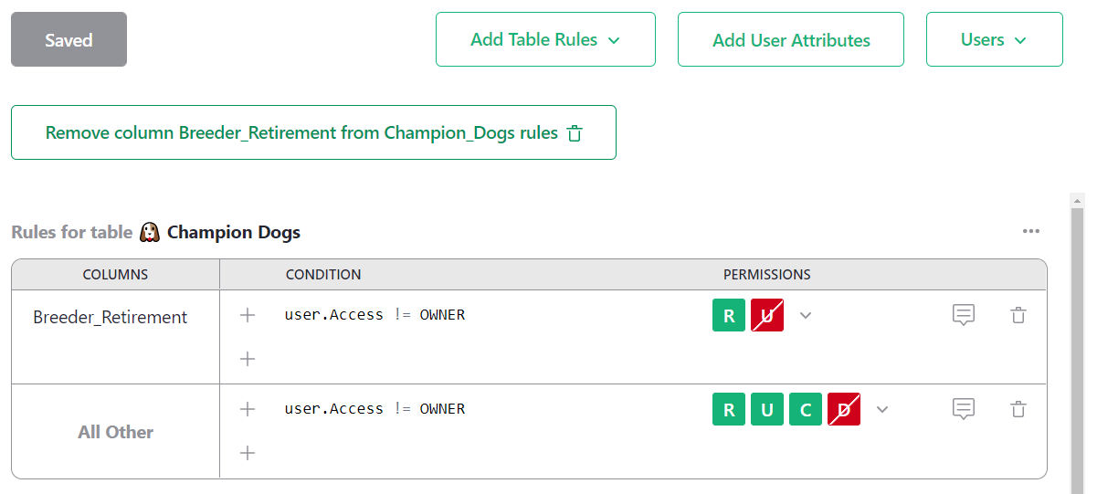
Task: Remove column Breeder_Retirement from Champion_Dogs rules
Action: coord(313,132)
